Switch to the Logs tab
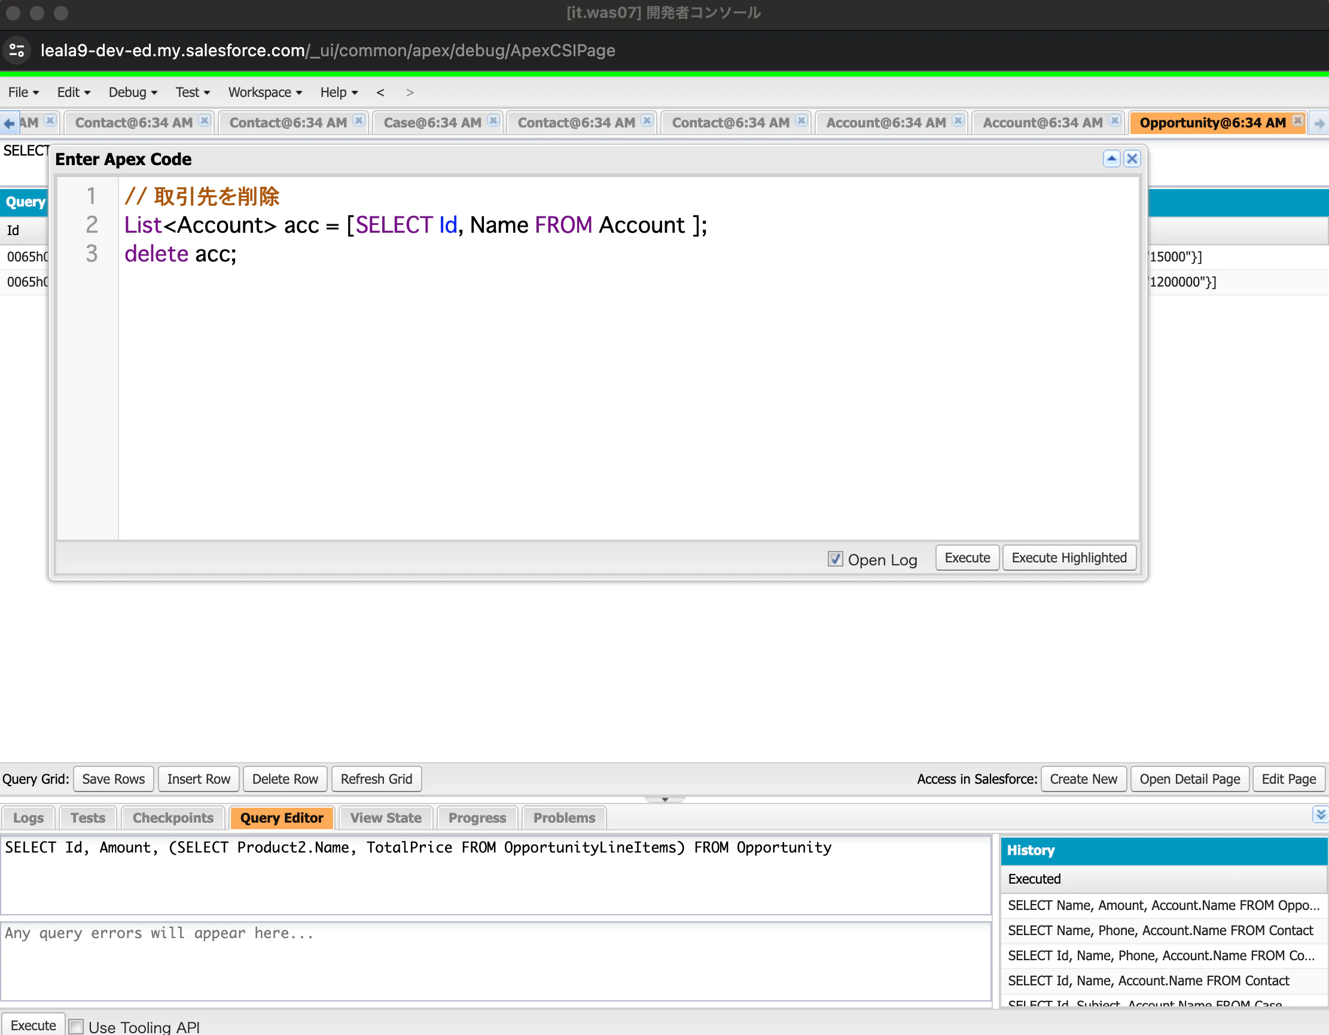 28,818
